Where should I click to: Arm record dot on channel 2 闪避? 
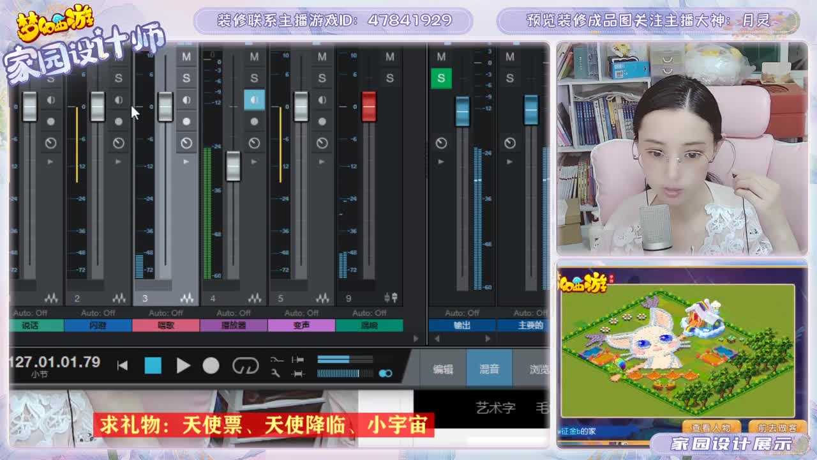119,121
